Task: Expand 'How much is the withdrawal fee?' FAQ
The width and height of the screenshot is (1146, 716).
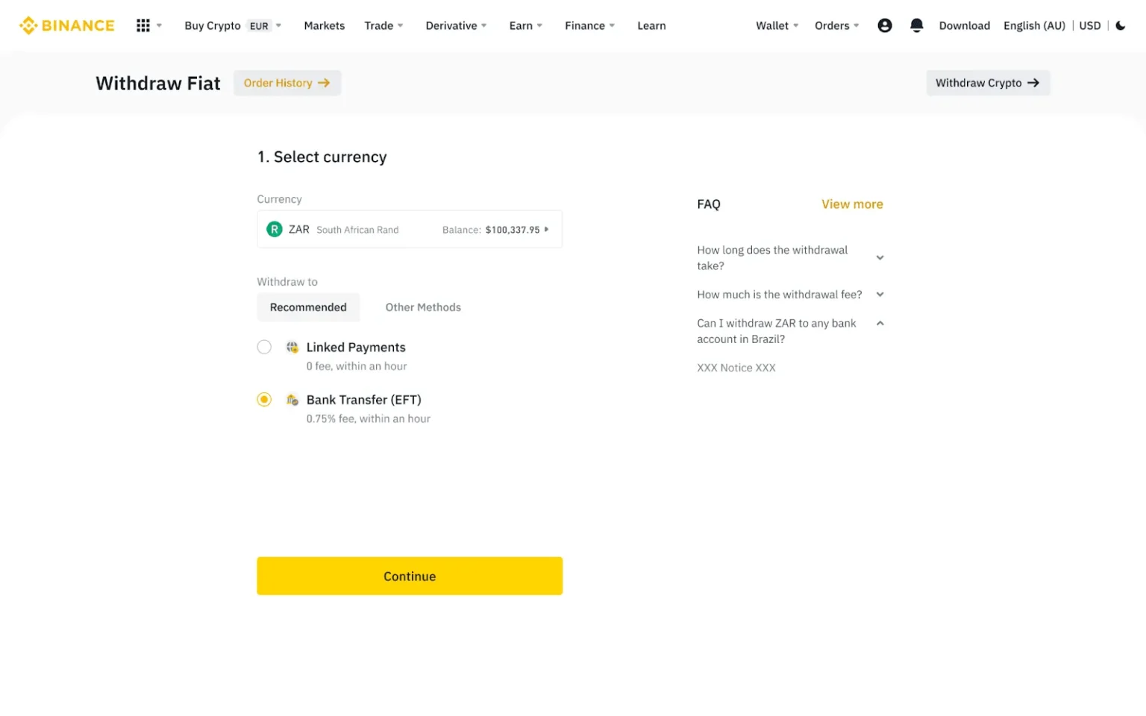Action: point(880,294)
